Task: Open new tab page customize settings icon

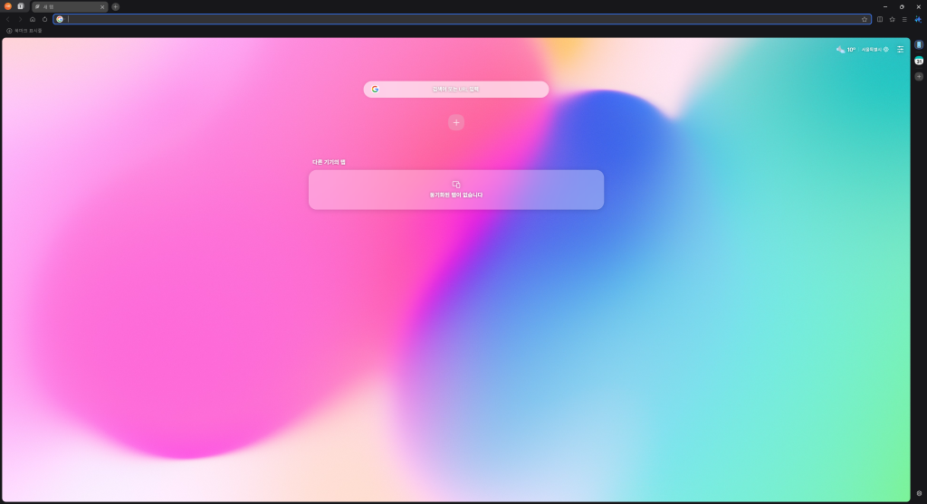Action: [901, 49]
